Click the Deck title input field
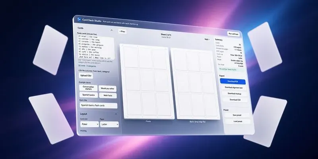The width and height of the screenshot is (318, 159). point(98,105)
